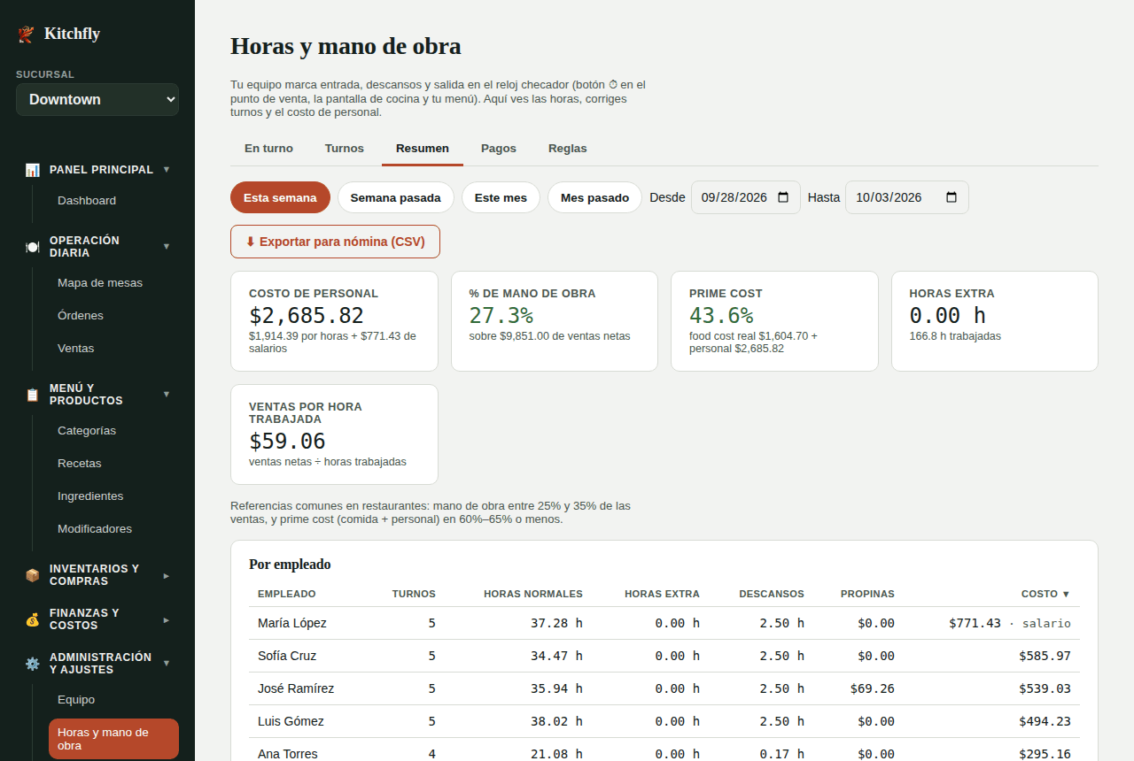Click the María López employee row name
This screenshot has width=1134, height=761.
tap(292, 623)
